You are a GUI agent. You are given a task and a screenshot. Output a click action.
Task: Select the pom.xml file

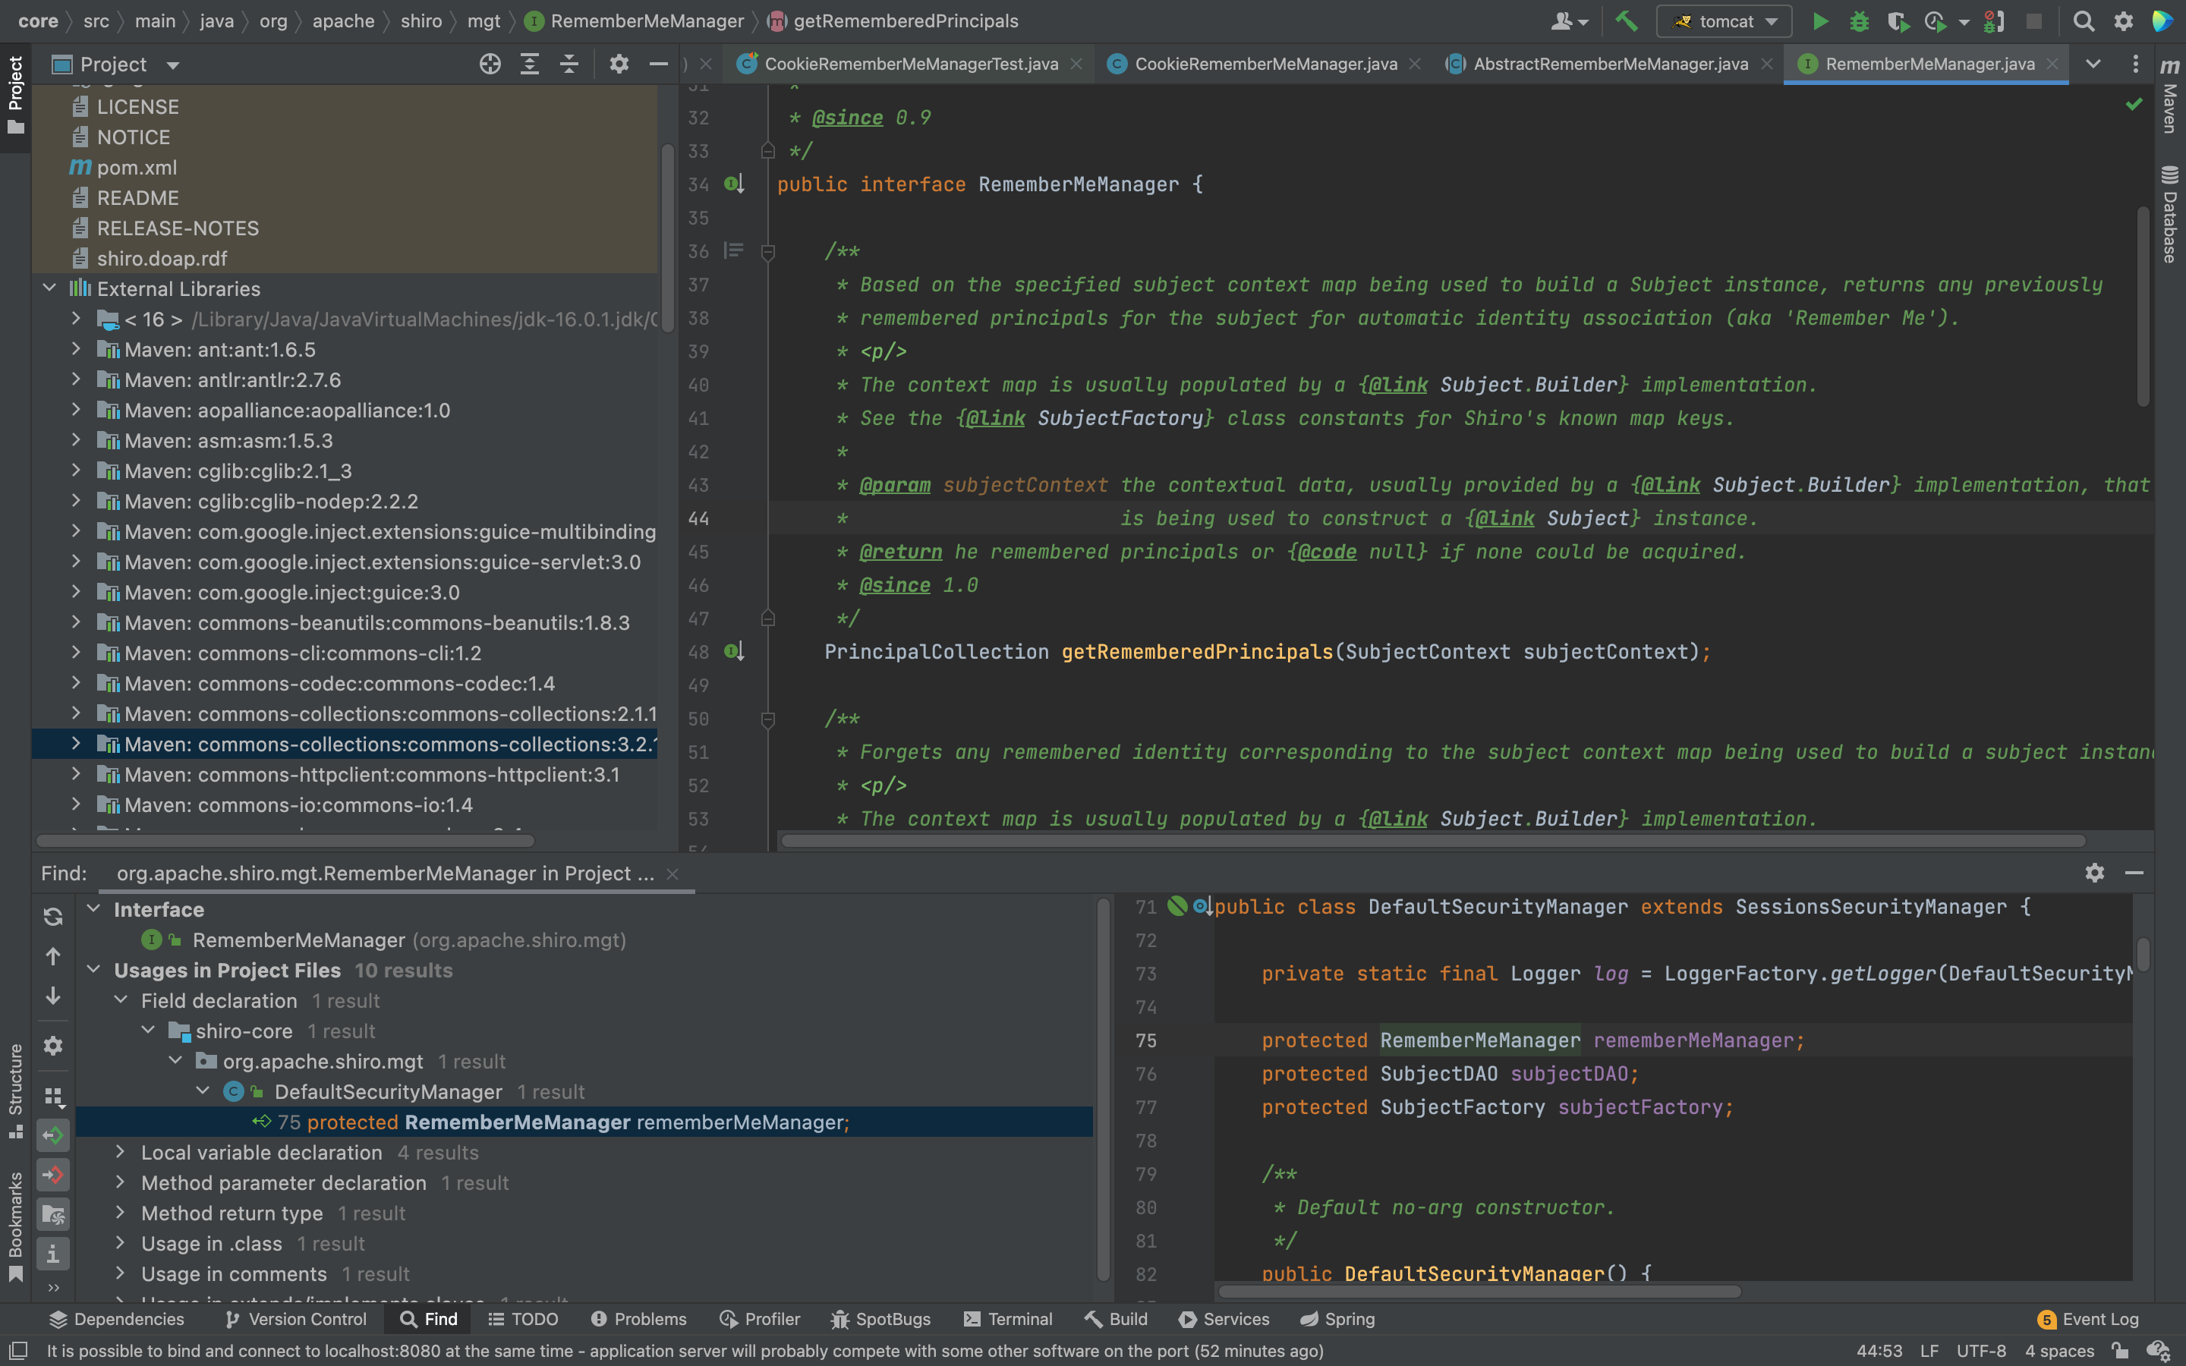coord(137,167)
